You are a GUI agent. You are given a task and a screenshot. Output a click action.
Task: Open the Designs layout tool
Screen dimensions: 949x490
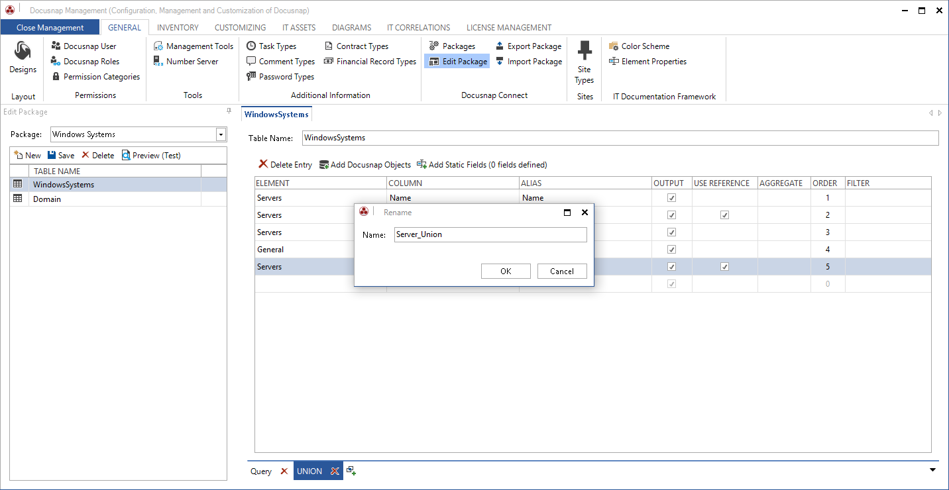tap(23, 58)
